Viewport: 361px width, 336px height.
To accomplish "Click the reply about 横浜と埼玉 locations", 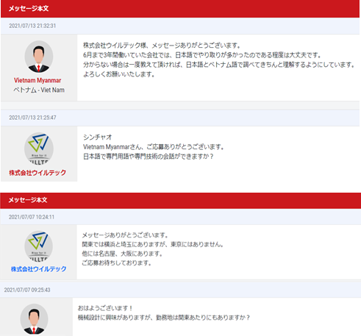I will pos(153,244).
